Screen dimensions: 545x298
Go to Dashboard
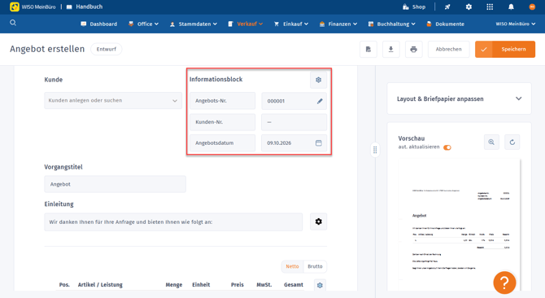coord(99,24)
